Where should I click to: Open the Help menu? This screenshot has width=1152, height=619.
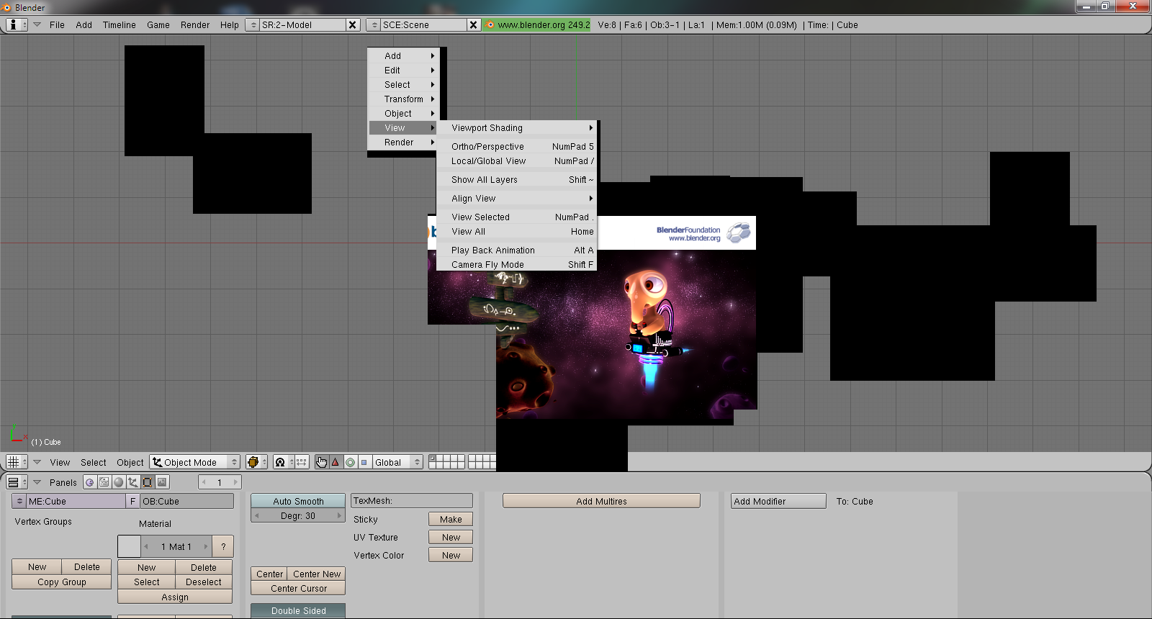point(230,24)
